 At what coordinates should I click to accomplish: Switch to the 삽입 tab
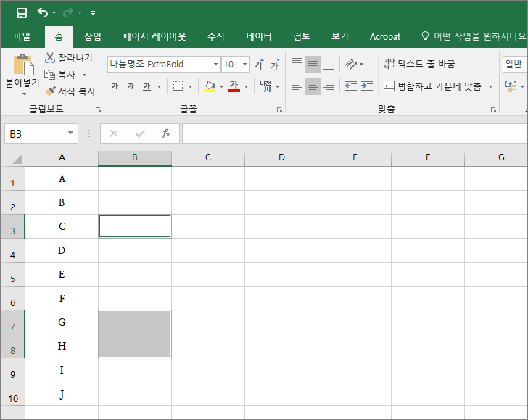pos(93,36)
